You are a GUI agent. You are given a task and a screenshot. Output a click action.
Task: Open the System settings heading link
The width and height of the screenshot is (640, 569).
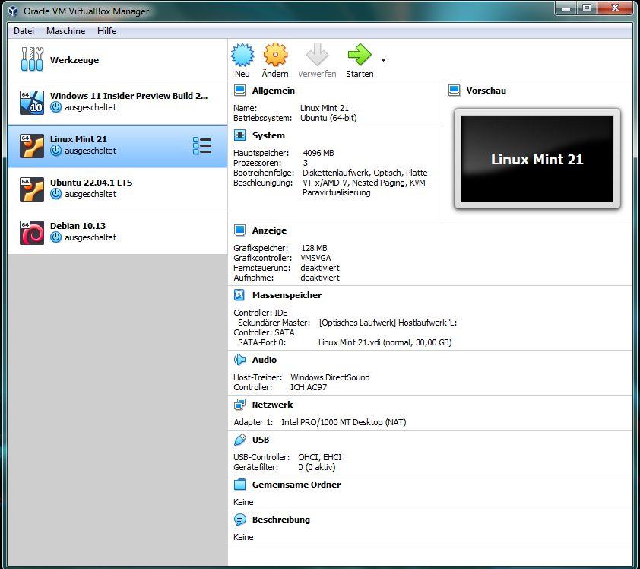[x=268, y=135]
